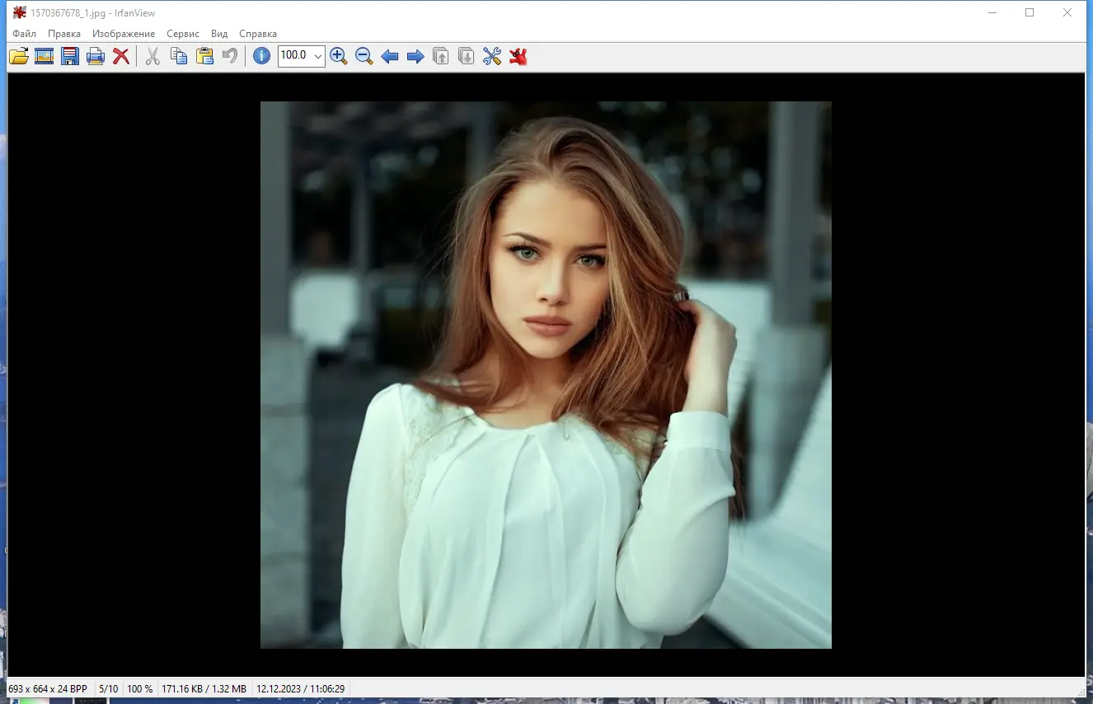Go to next image with right arrow
Screen dimensions: 1093x704
tap(415, 56)
